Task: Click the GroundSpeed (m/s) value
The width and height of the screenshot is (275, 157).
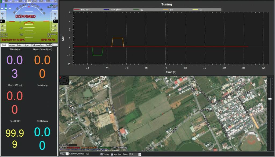Action: pos(42,60)
